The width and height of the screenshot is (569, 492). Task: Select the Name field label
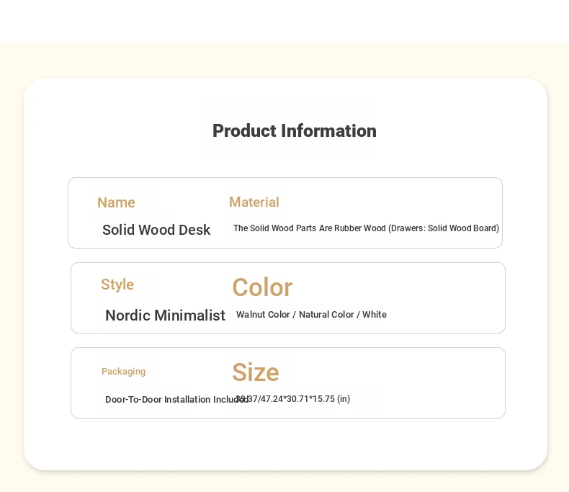click(116, 203)
